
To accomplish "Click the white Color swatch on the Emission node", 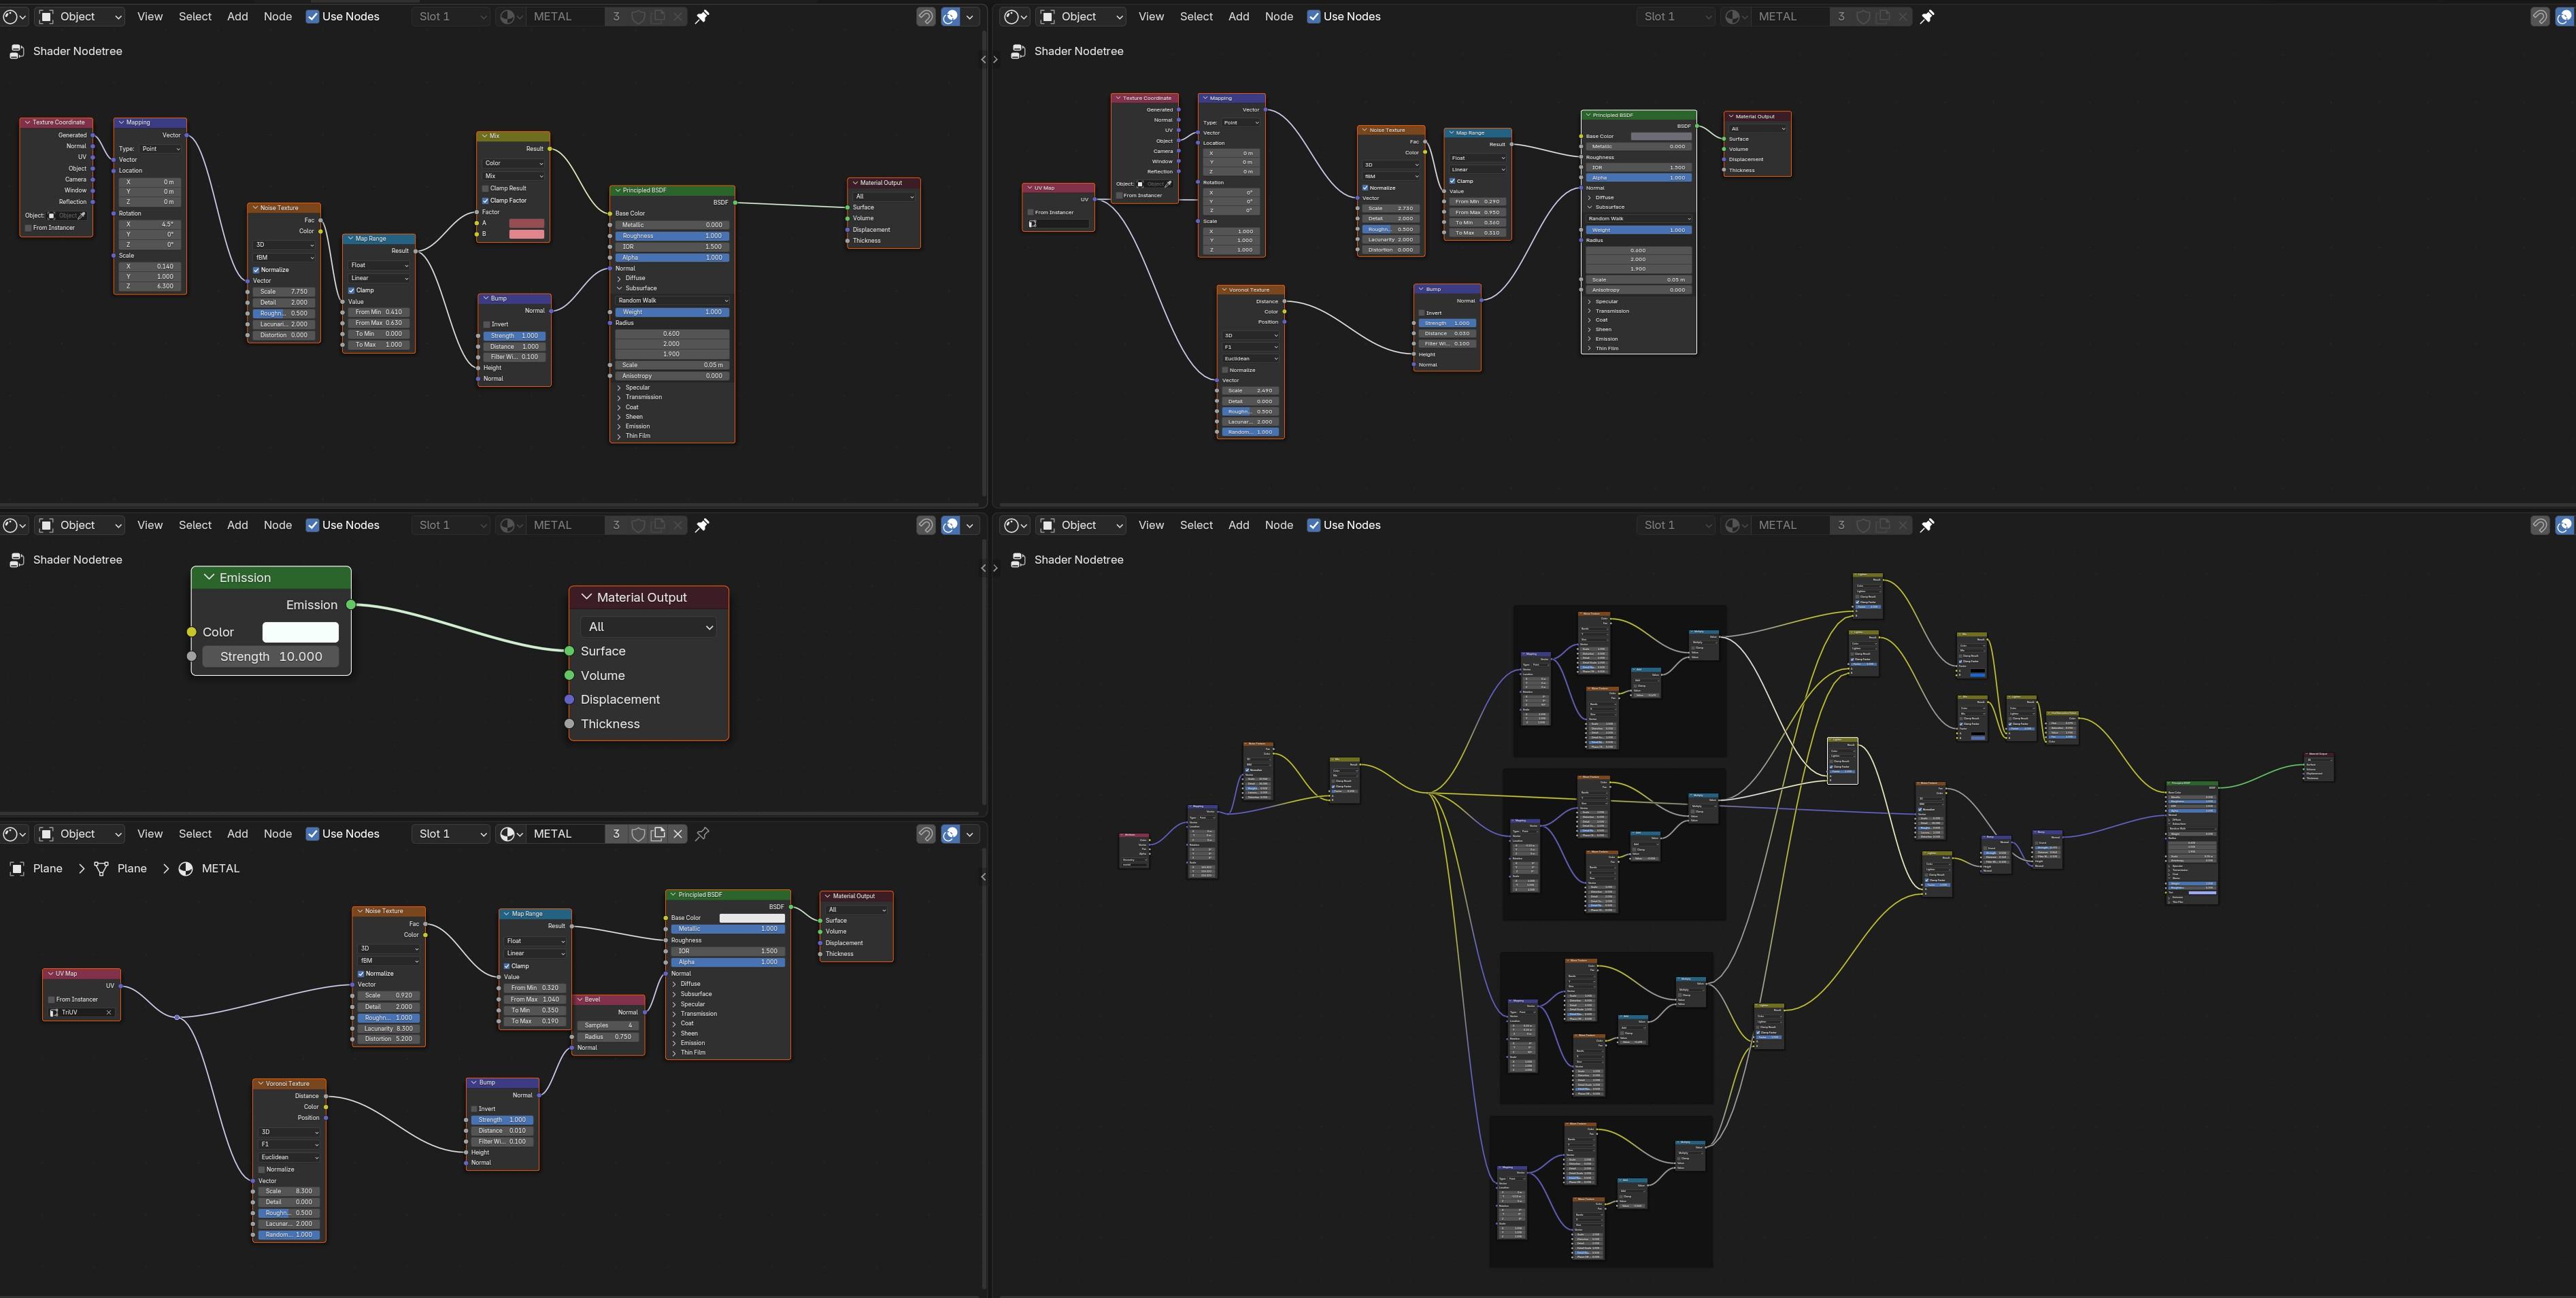I will [300, 632].
